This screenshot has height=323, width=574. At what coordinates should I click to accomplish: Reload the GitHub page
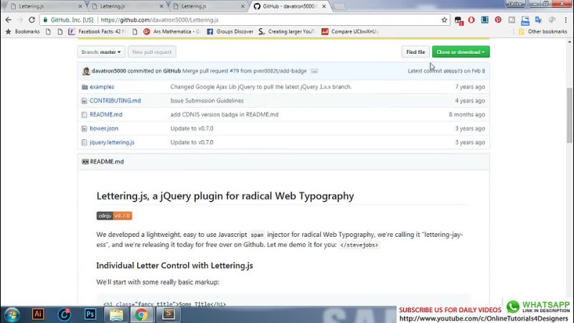click(x=32, y=20)
